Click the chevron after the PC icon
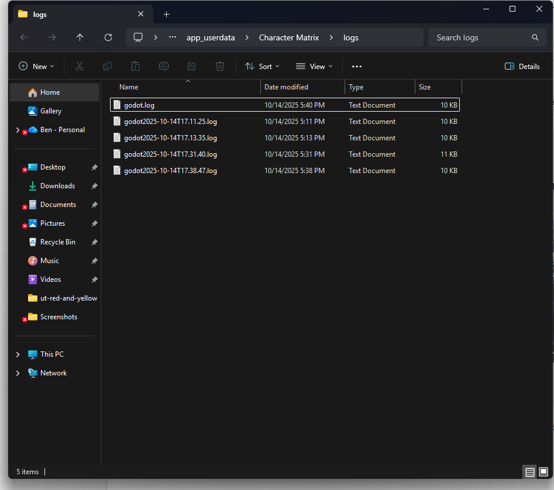The height and width of the screenshot is (490, 554). pos(156,37)
